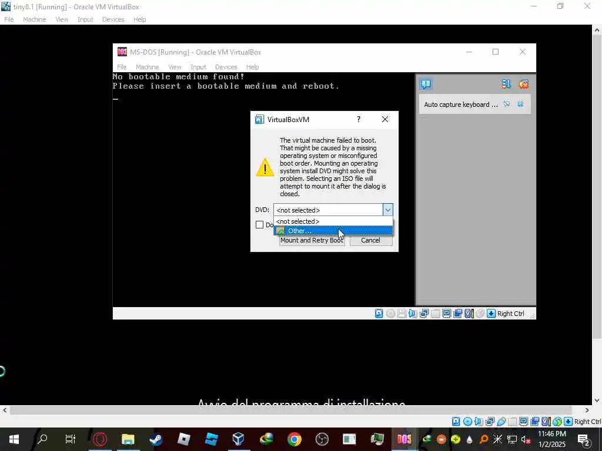Click the detach notification panel icon
Screen dimensions: 602x451
tap(506, 84)
